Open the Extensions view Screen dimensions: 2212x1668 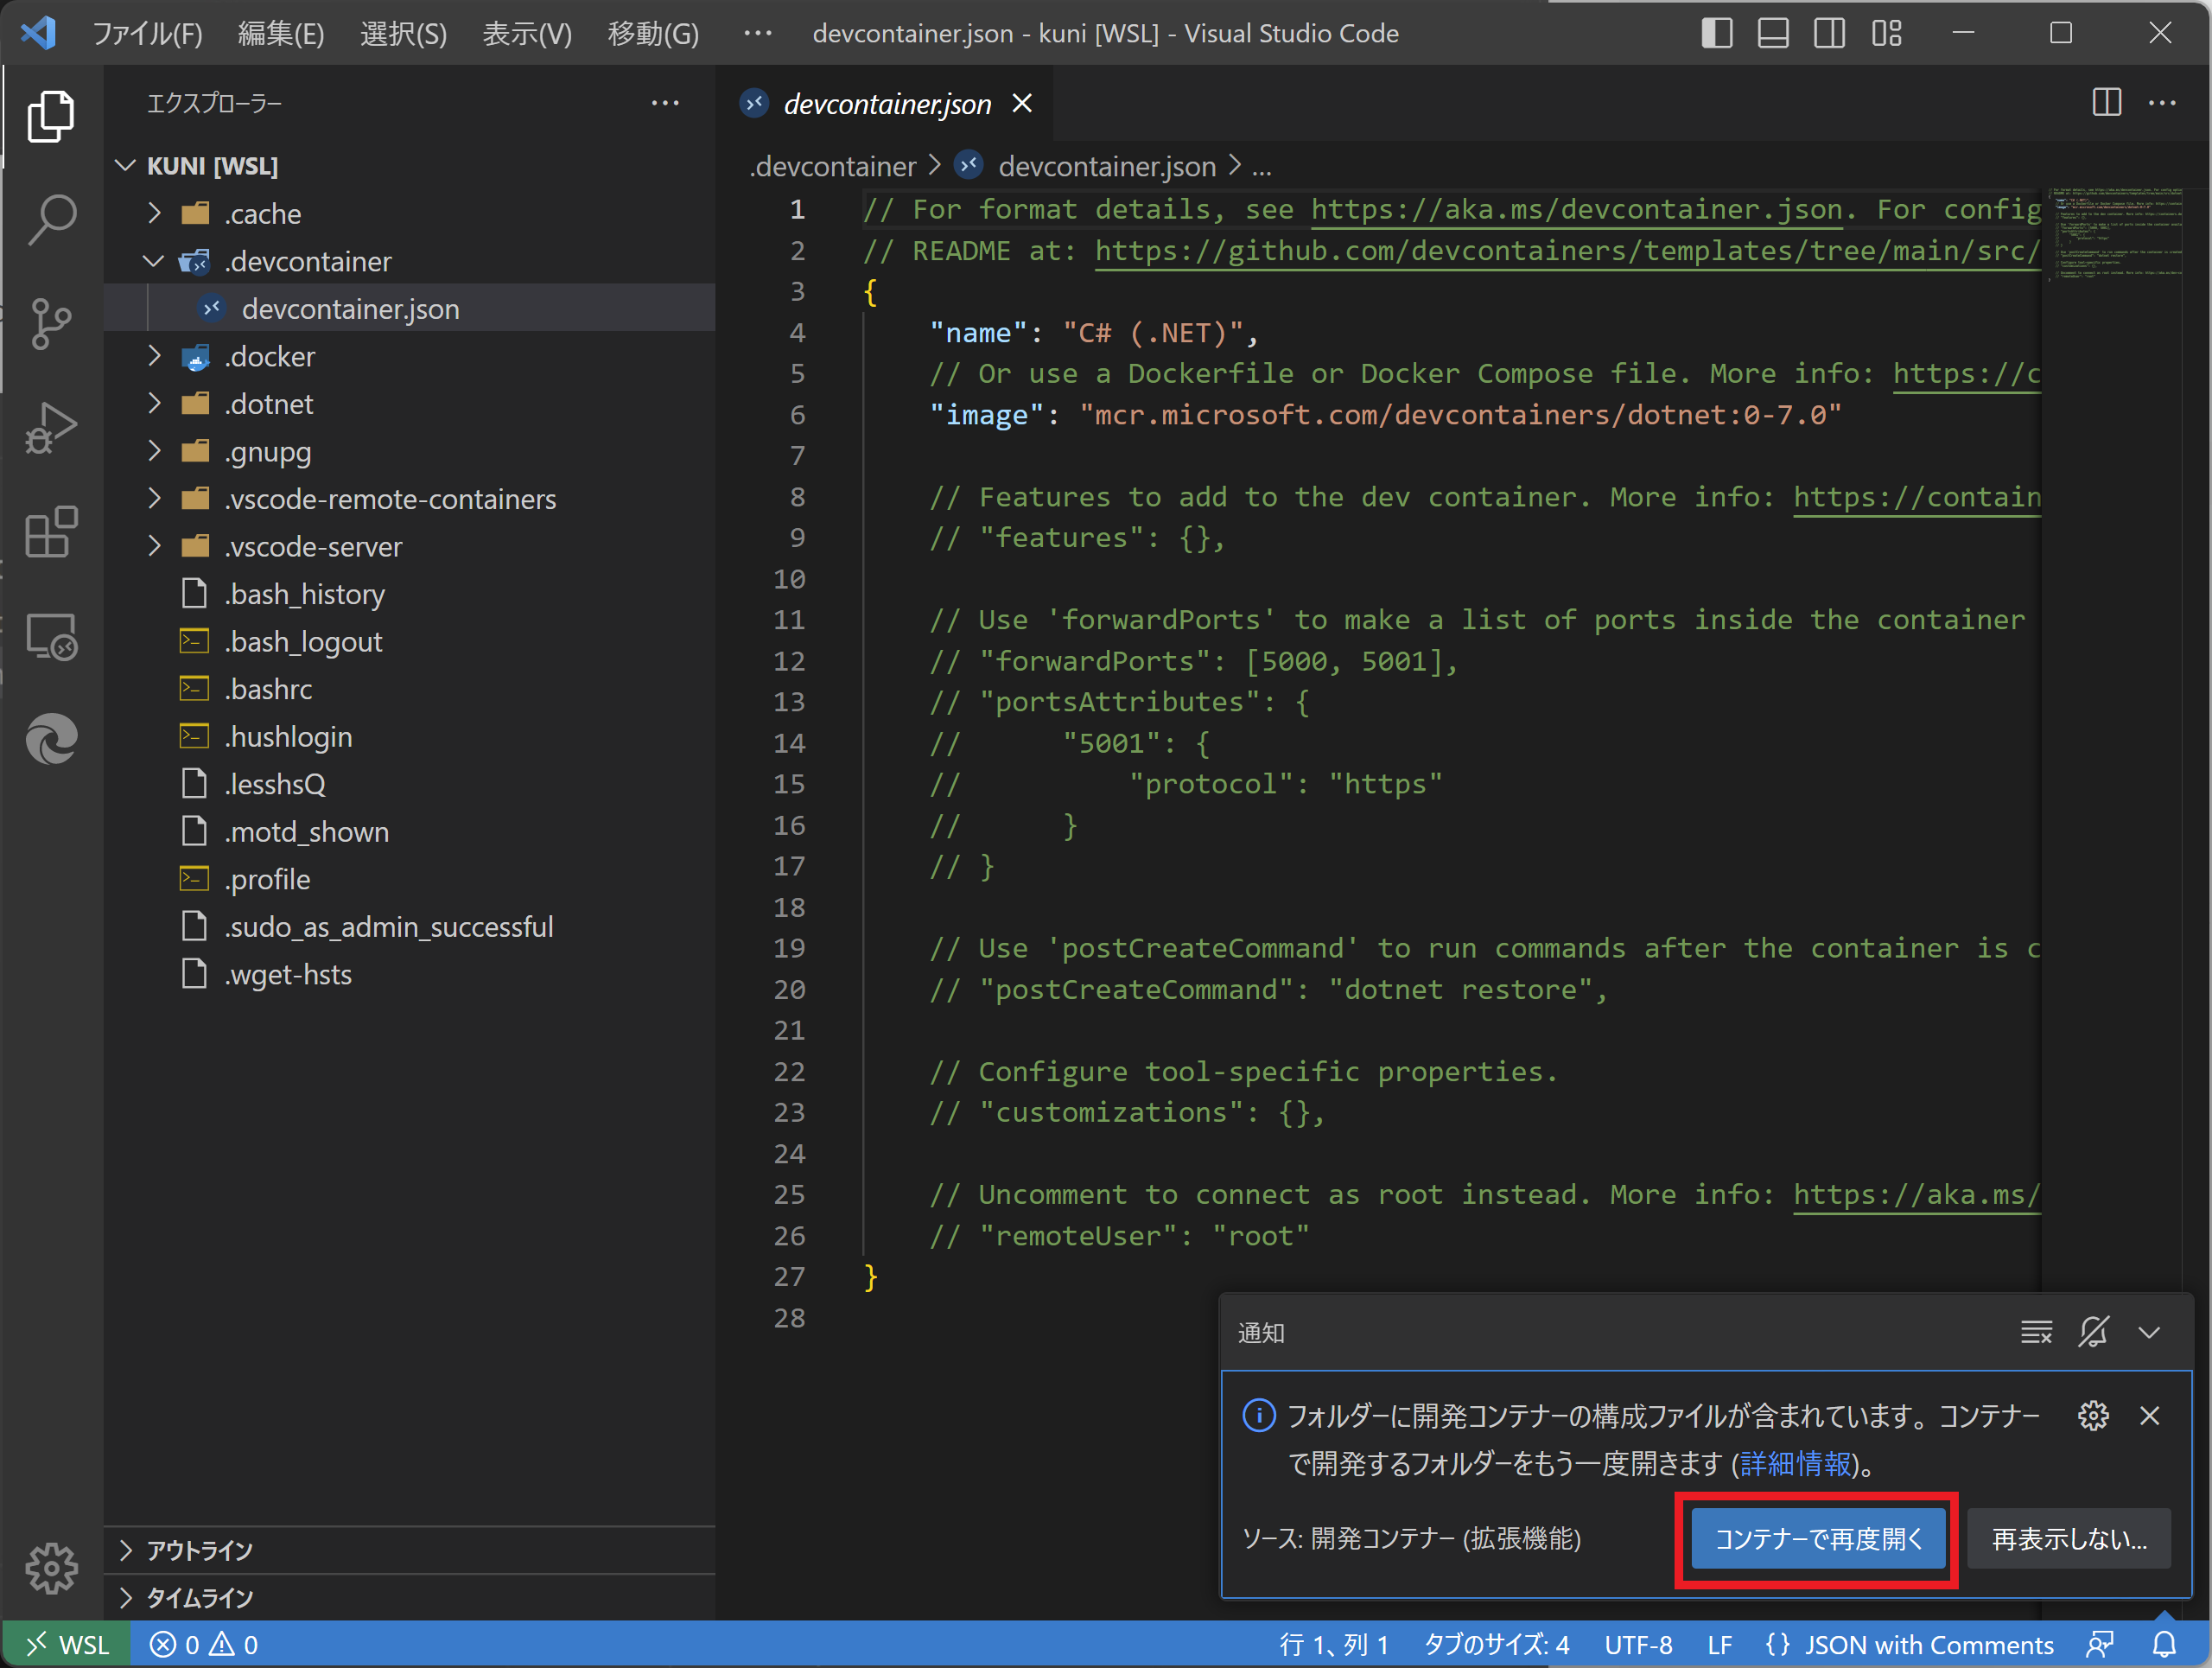pos(51,532)
